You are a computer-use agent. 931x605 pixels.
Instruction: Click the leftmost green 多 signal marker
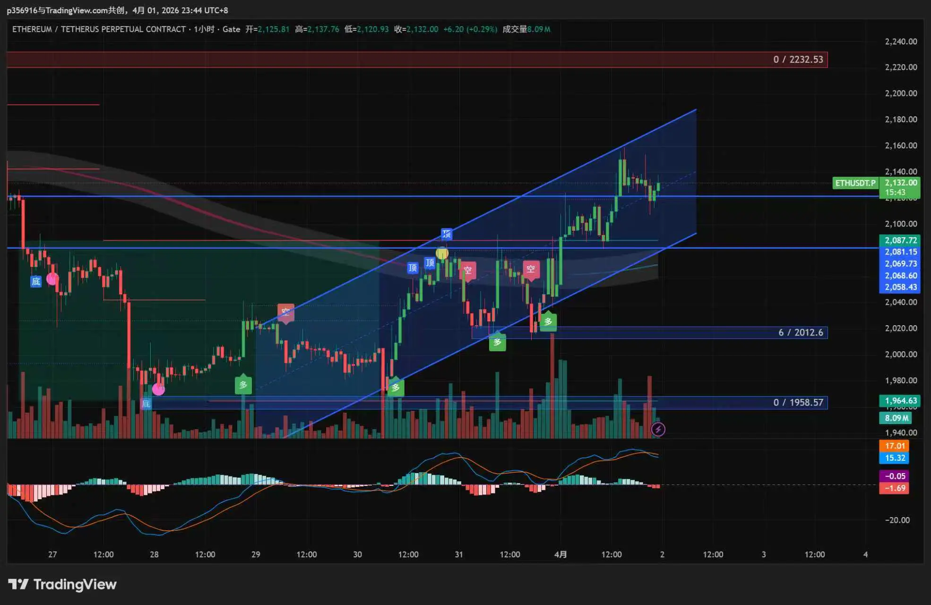coord(243,385)
